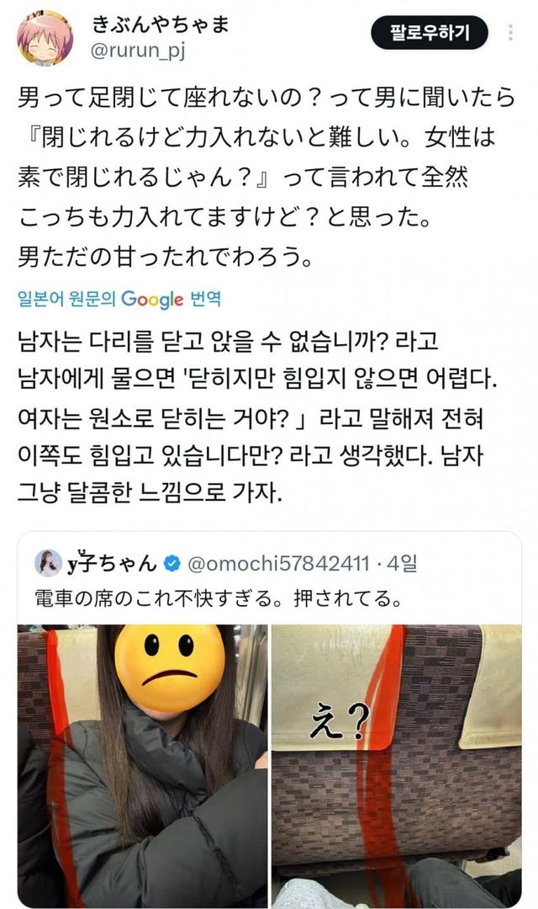Open the @rurun_pj handle
The height and width of the screenshot is (909, 538).
click(138, 51)
